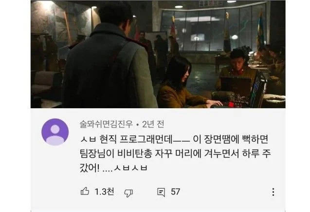
Task: Click the large glass window in the background
Action: 213,29
